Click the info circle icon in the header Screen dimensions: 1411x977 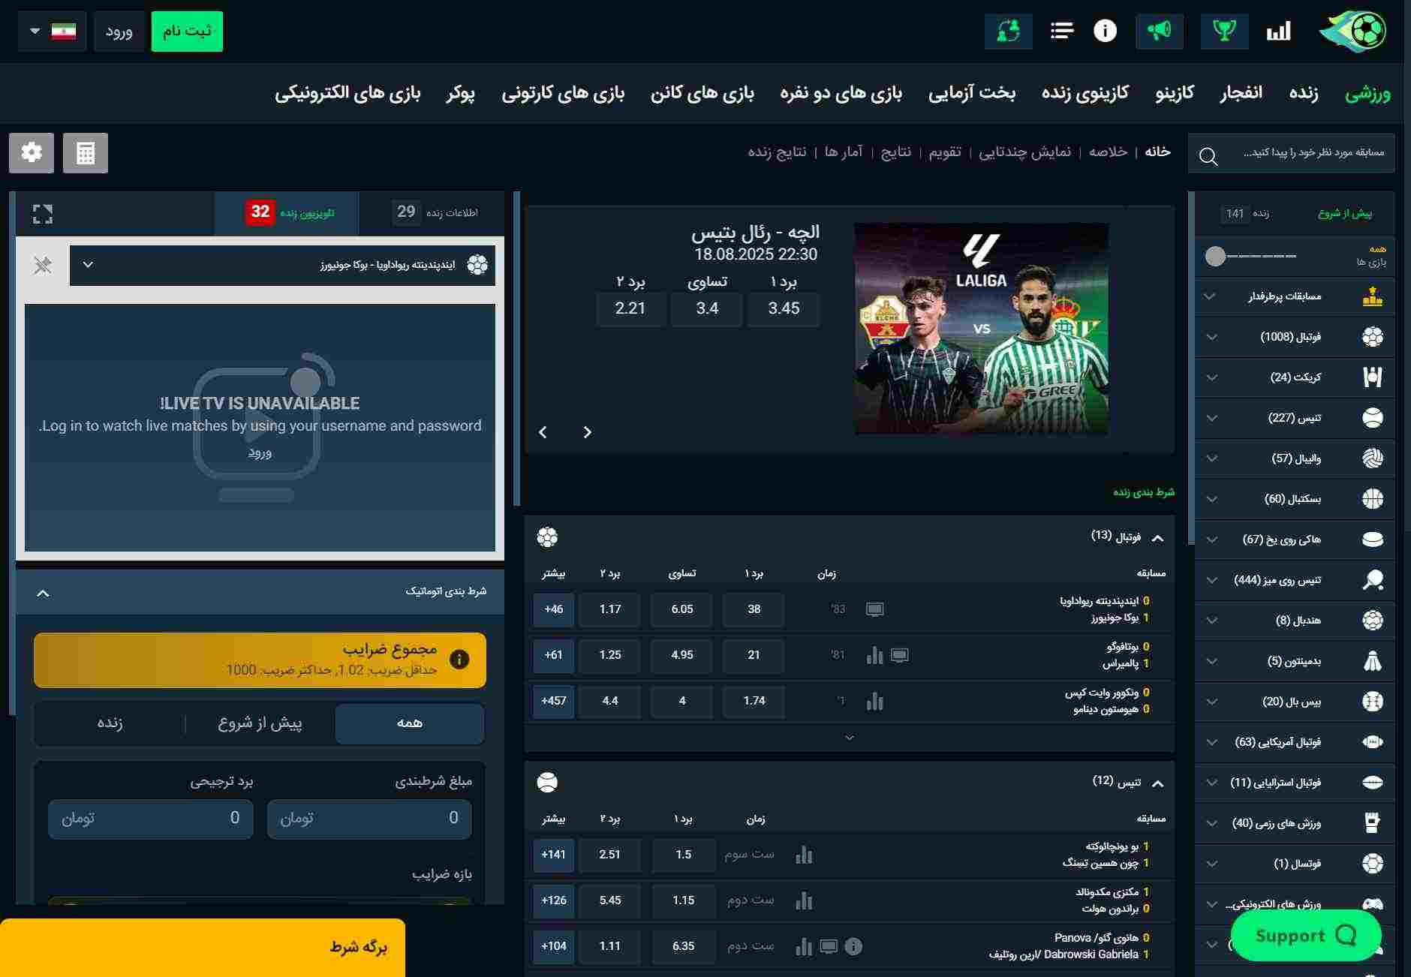[1105, 31]
